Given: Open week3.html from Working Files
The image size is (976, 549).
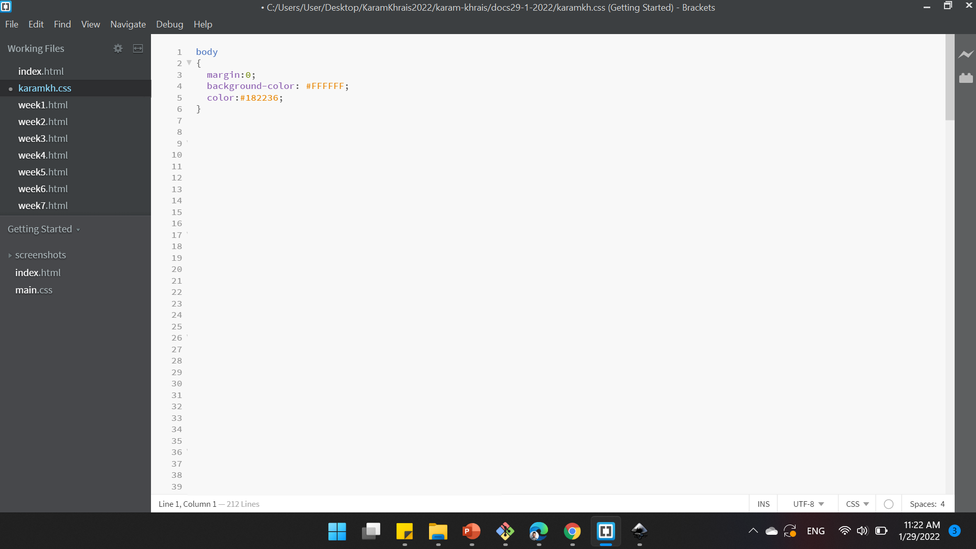Looking at the screenshot, I should 43,138.
